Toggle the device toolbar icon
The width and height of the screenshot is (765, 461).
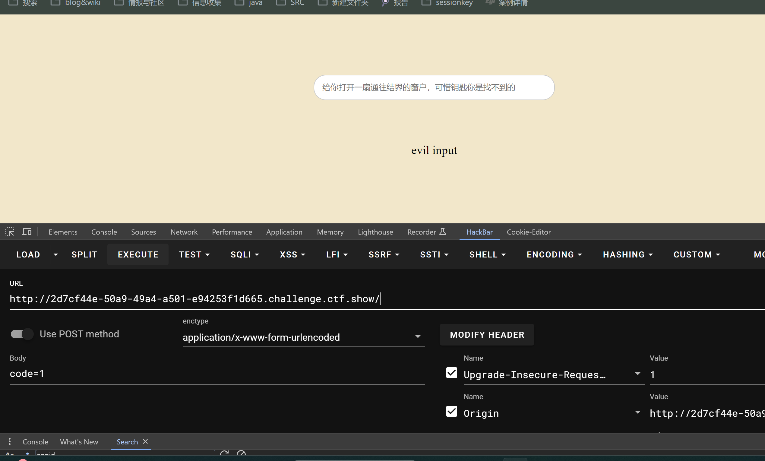point(27,232)
